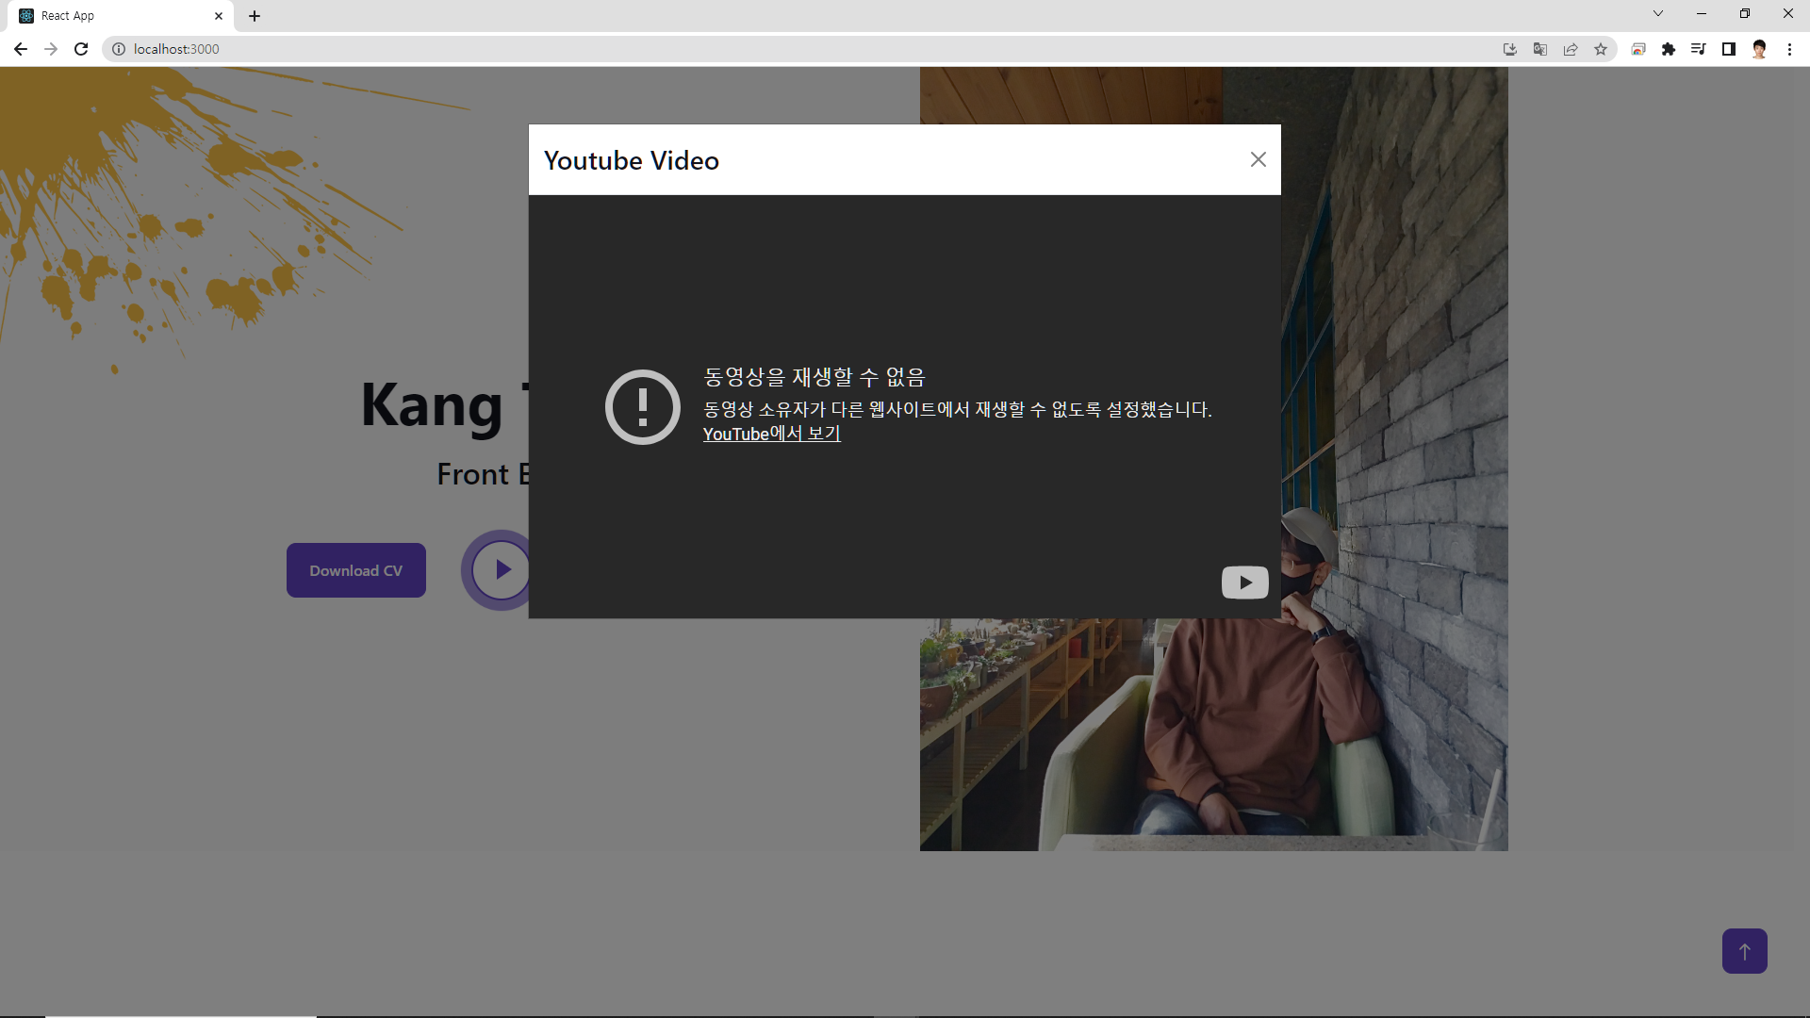Click the YouTube logo in the player

(1244, 583)
